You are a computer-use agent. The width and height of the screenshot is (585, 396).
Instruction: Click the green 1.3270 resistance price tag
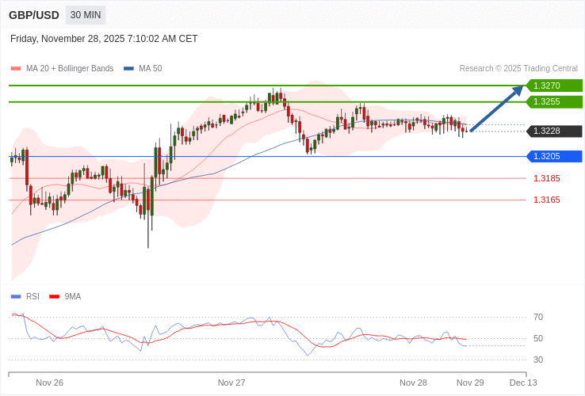coord(554,86)
